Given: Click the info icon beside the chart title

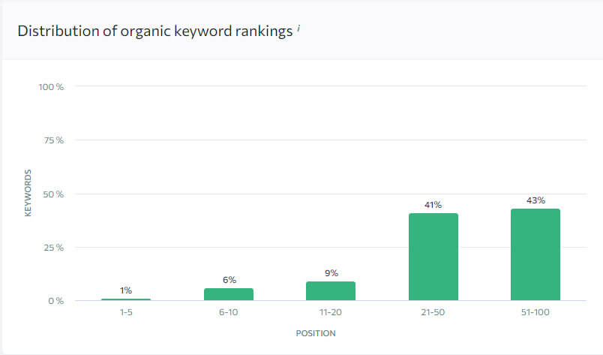Looking at the screenshot, I should pyautogui.click(x=298, y=28).
